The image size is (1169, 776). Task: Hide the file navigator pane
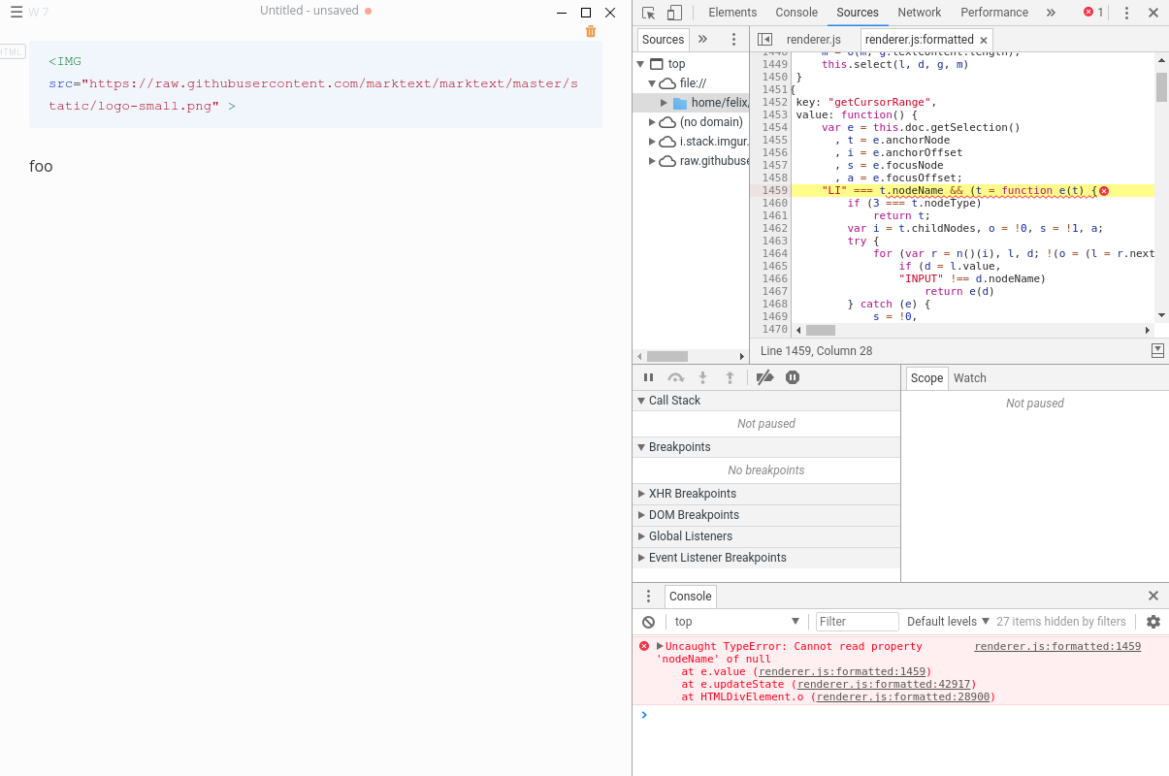(764, 40)
